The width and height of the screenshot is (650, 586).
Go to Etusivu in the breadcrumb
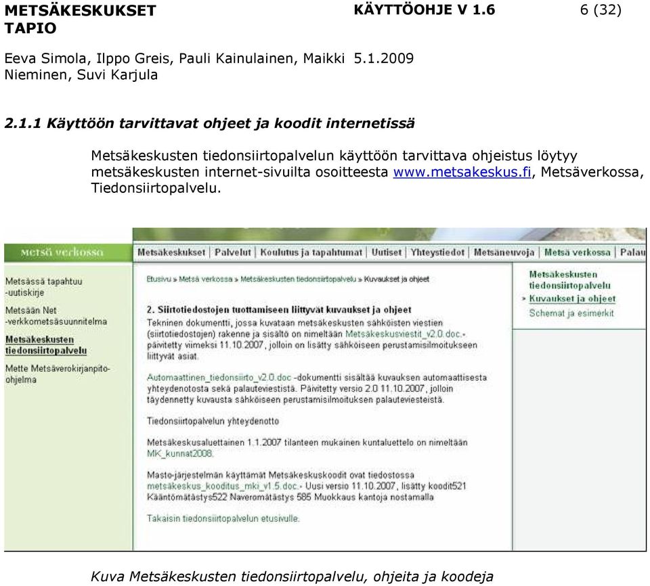click(158, 279)
